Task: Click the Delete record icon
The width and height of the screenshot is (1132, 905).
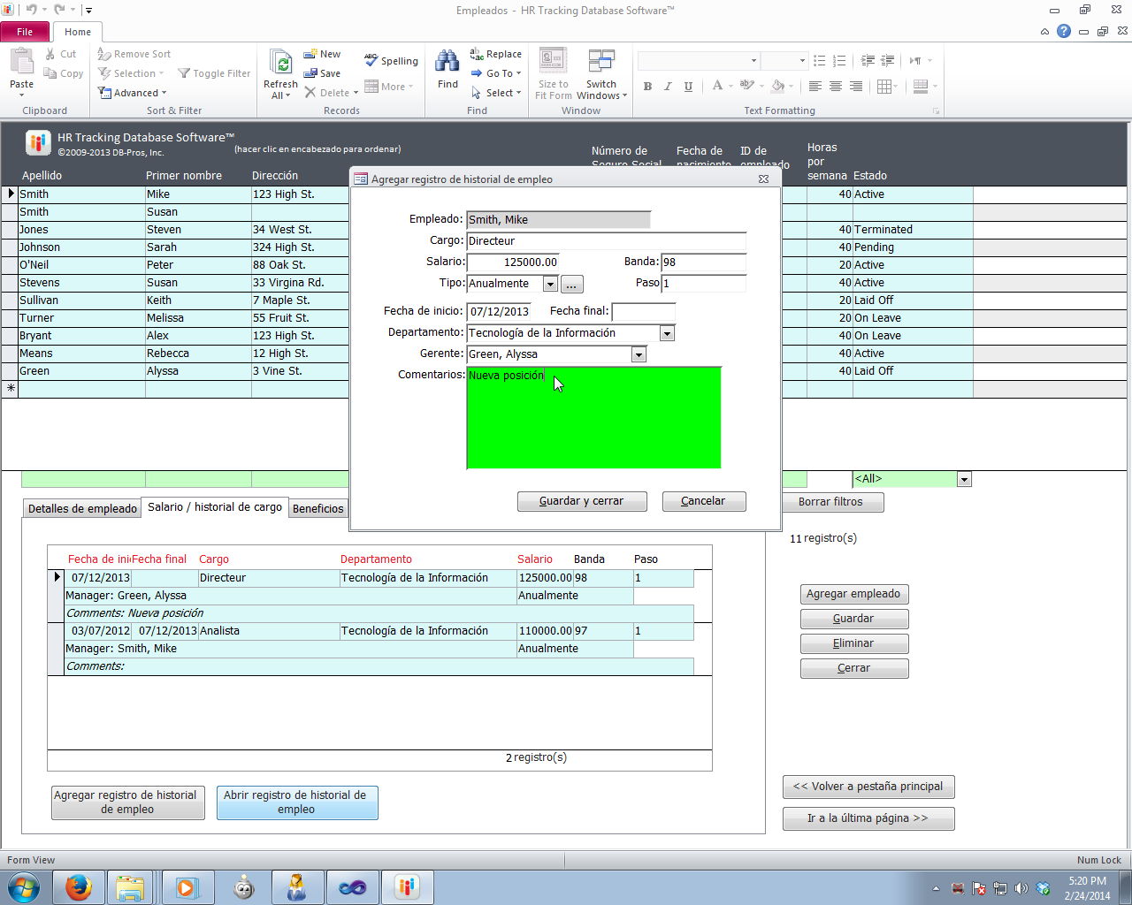Action: click(x=310, y=93)
